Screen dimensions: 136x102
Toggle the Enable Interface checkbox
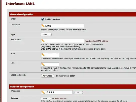click(x=43, y=19)
